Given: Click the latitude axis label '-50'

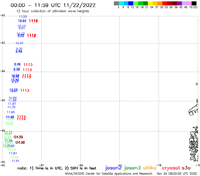Looking at the screenshot, I should [x=2, y=162].
